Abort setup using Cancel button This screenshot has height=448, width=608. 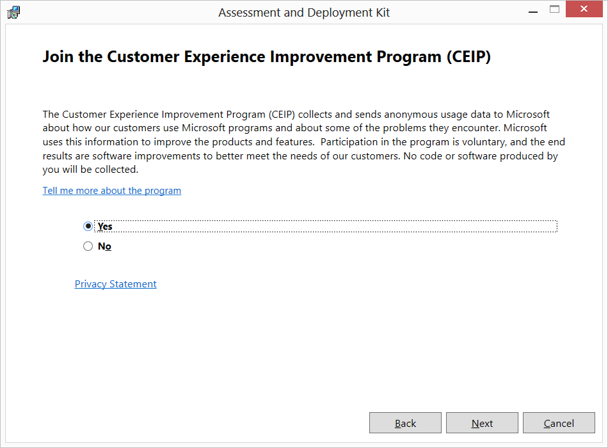coord(559,423)
